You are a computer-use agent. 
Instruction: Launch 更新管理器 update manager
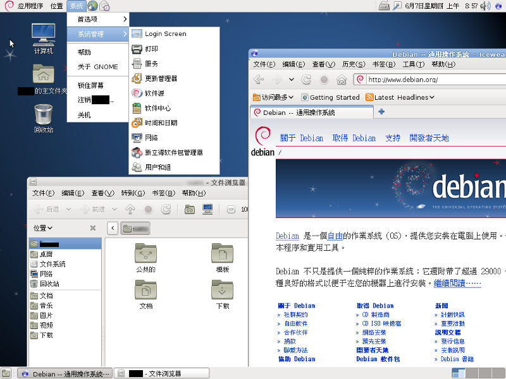pos(174,78)
